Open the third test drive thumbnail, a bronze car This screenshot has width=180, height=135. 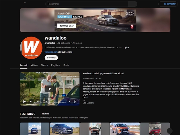click(x=95, y=129)
